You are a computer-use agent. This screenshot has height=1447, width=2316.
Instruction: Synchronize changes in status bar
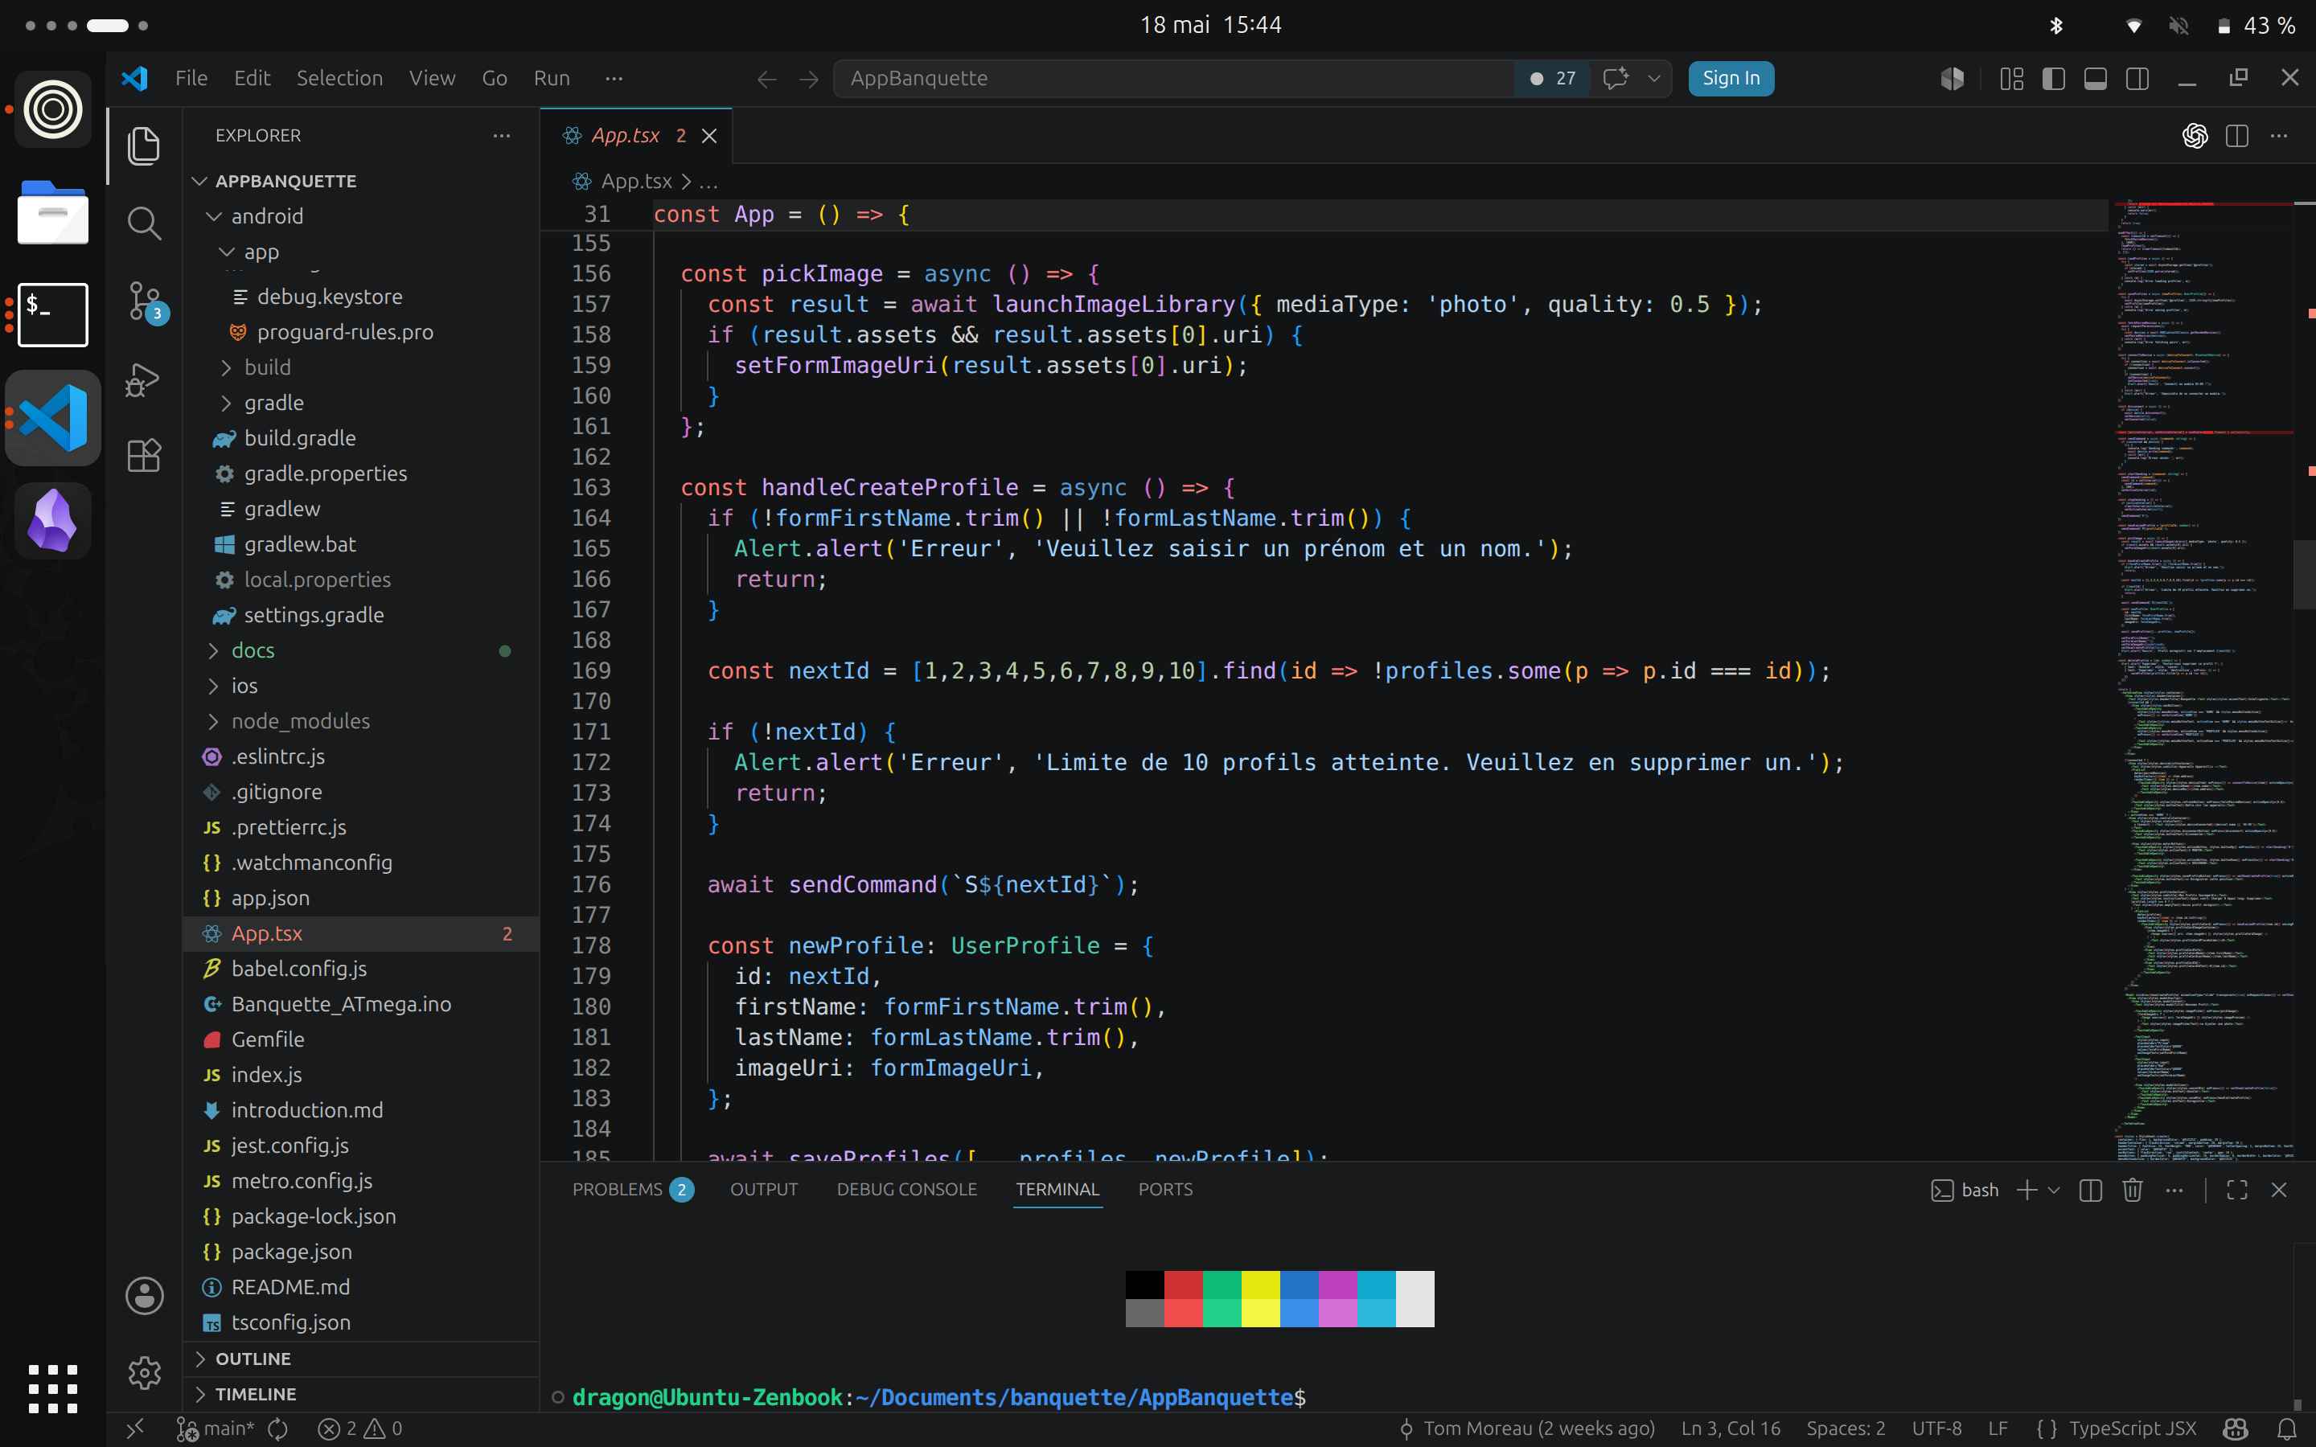pos(277,1429)
